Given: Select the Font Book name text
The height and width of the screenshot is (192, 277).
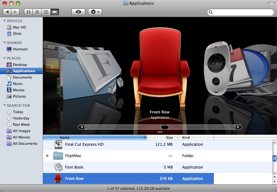Looking at the screenshot, I should 74,167.
